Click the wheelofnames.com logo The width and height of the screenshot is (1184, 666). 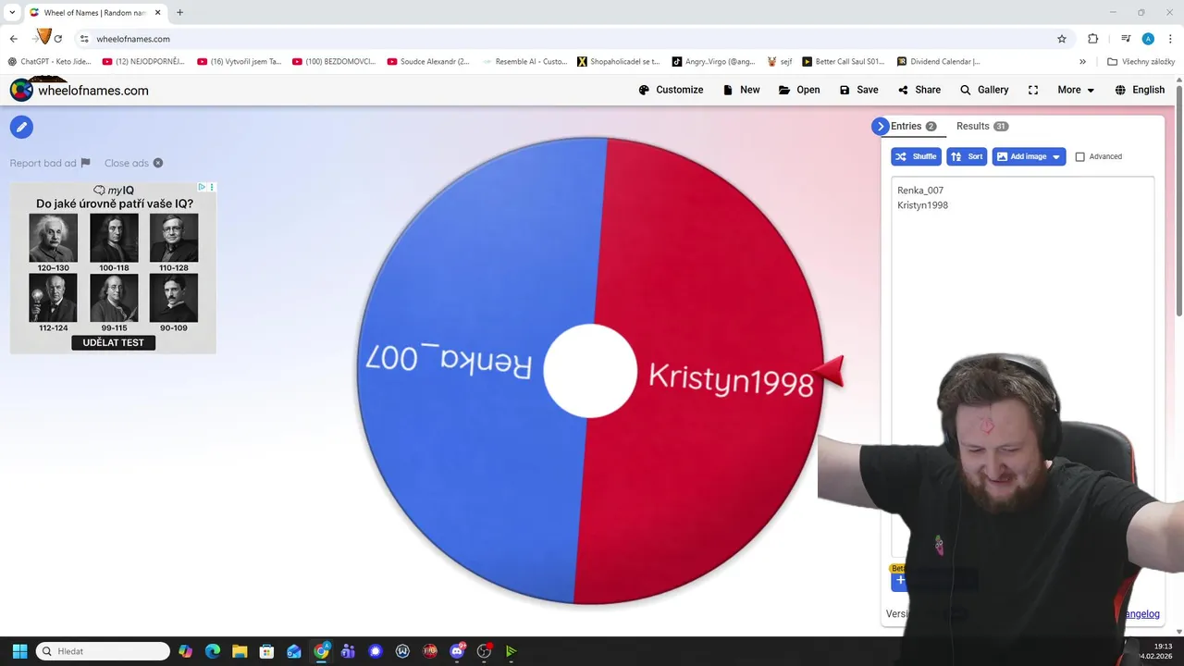[80, 90]
